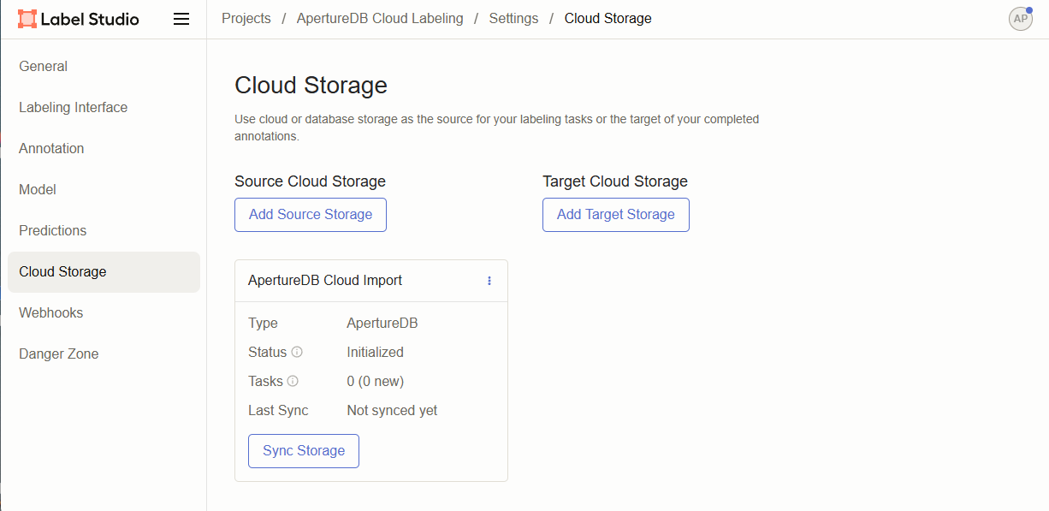Click the Type label in the storage card
1049x511 pixels.
(263, 324)
